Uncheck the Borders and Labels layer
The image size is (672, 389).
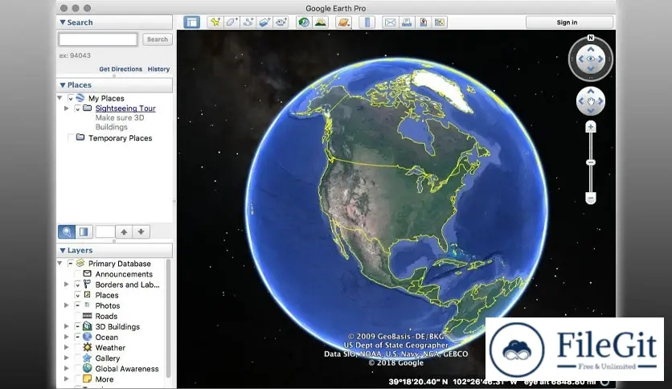[x=78, y=285]
